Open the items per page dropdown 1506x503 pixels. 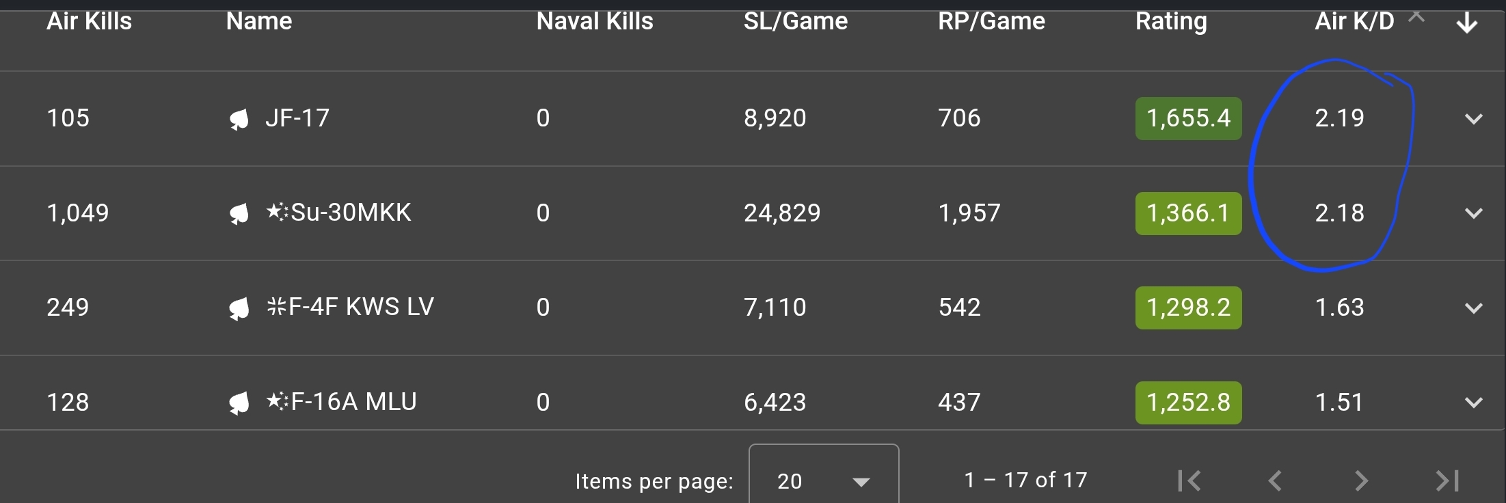coord(824,478)
